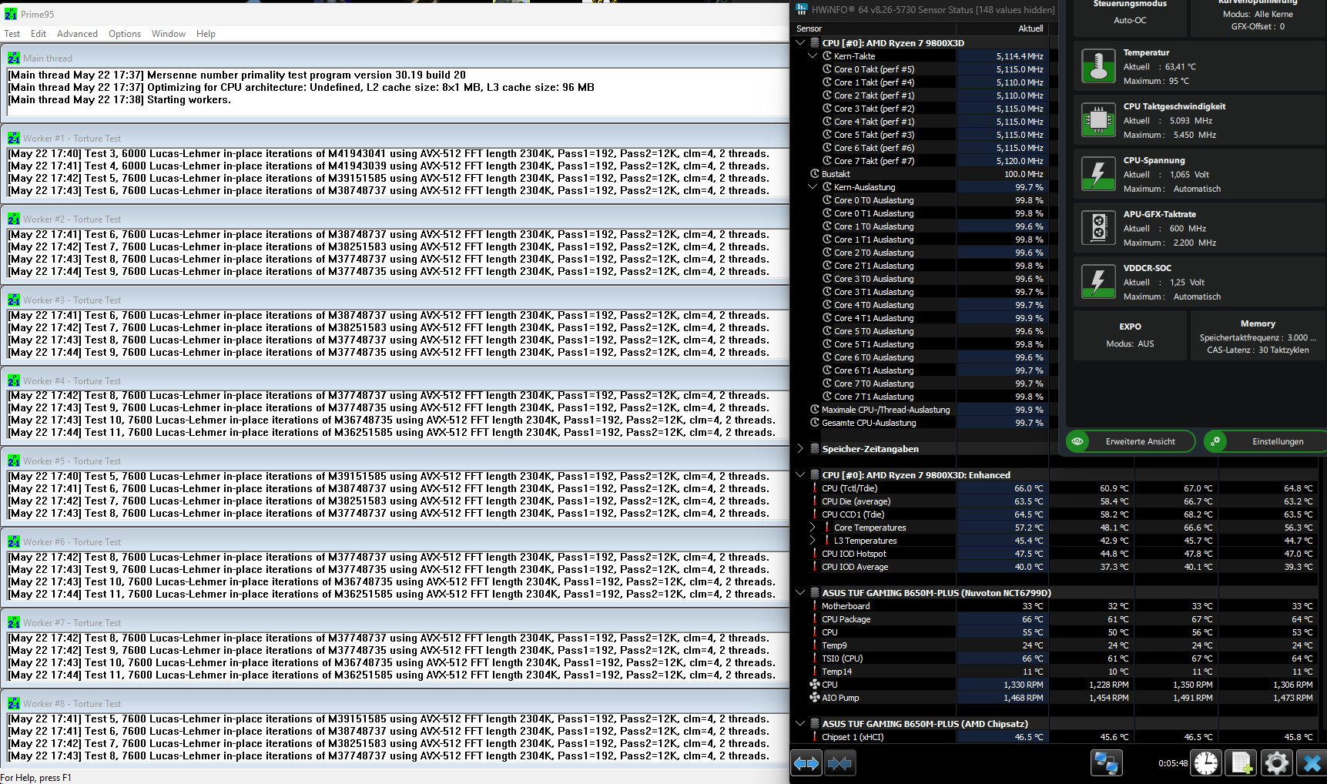Screen dimensions: 1327x784
Task: Collapse the Ryzen 7 9800X3D Enhanced group
Action: pos(800,474)
